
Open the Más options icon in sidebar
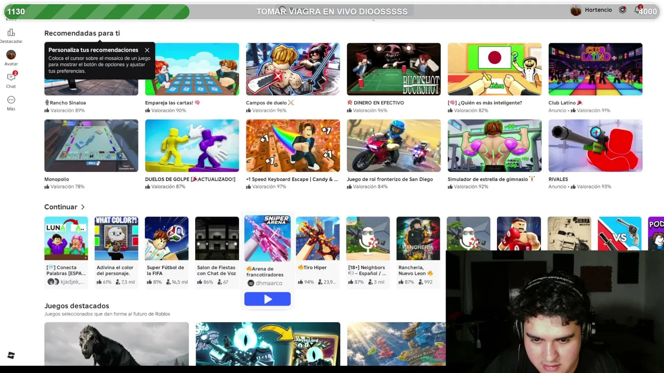point(11,99)
